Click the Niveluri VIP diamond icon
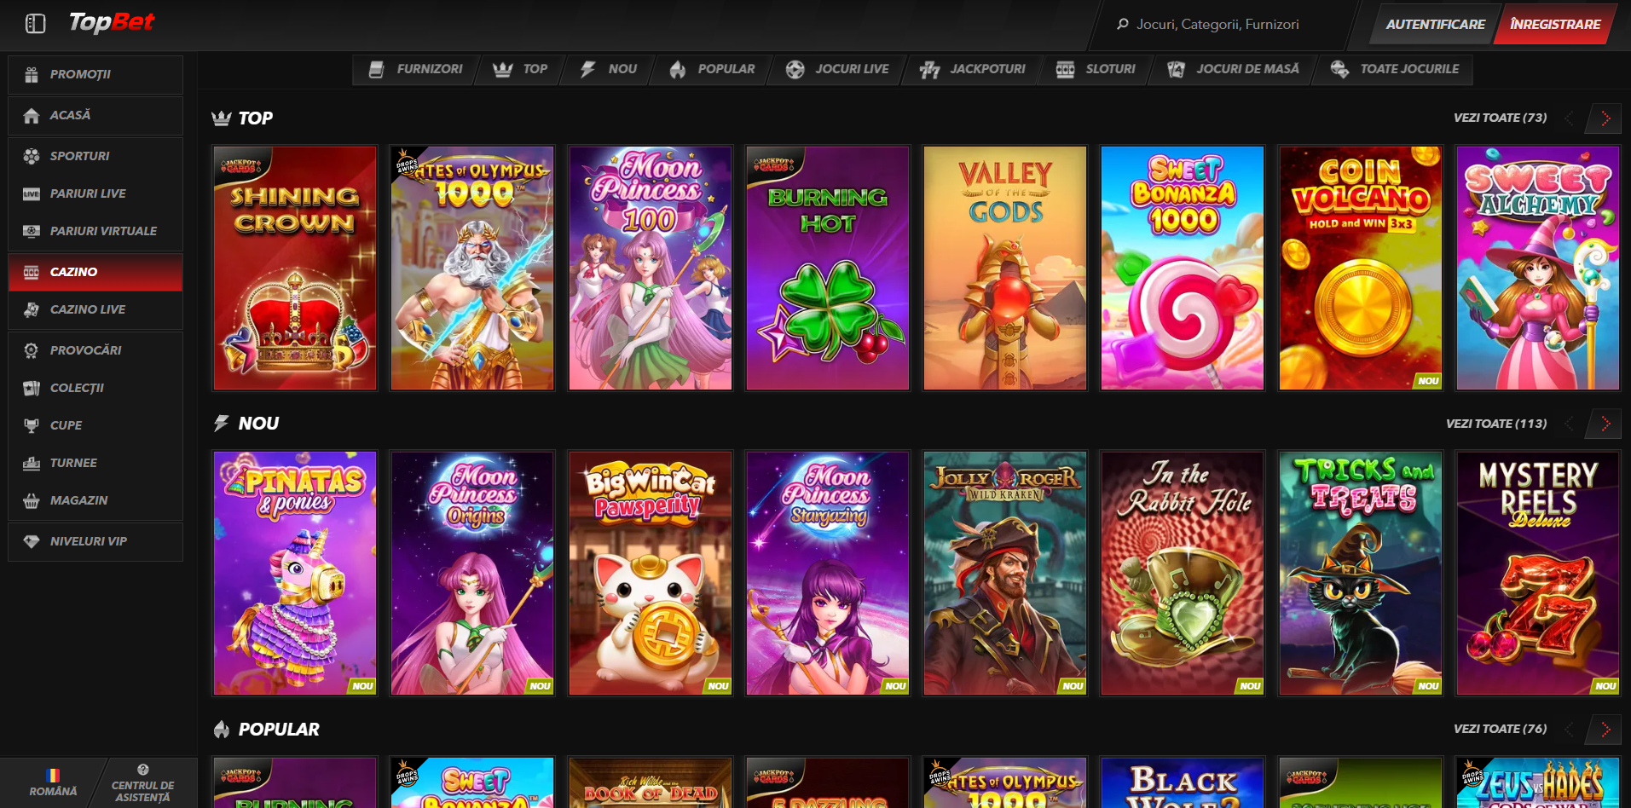 click(x=32, y=542)
